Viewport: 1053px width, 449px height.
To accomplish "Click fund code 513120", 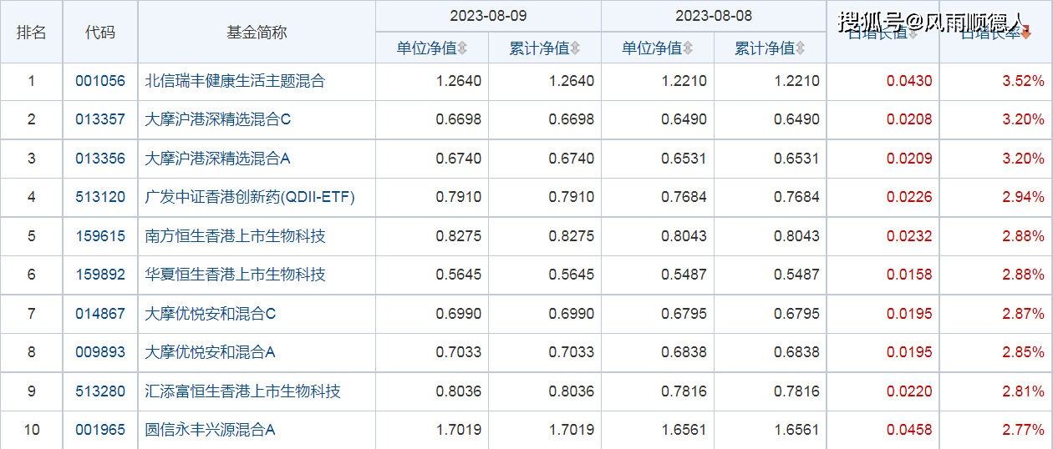I will [100, 197].
